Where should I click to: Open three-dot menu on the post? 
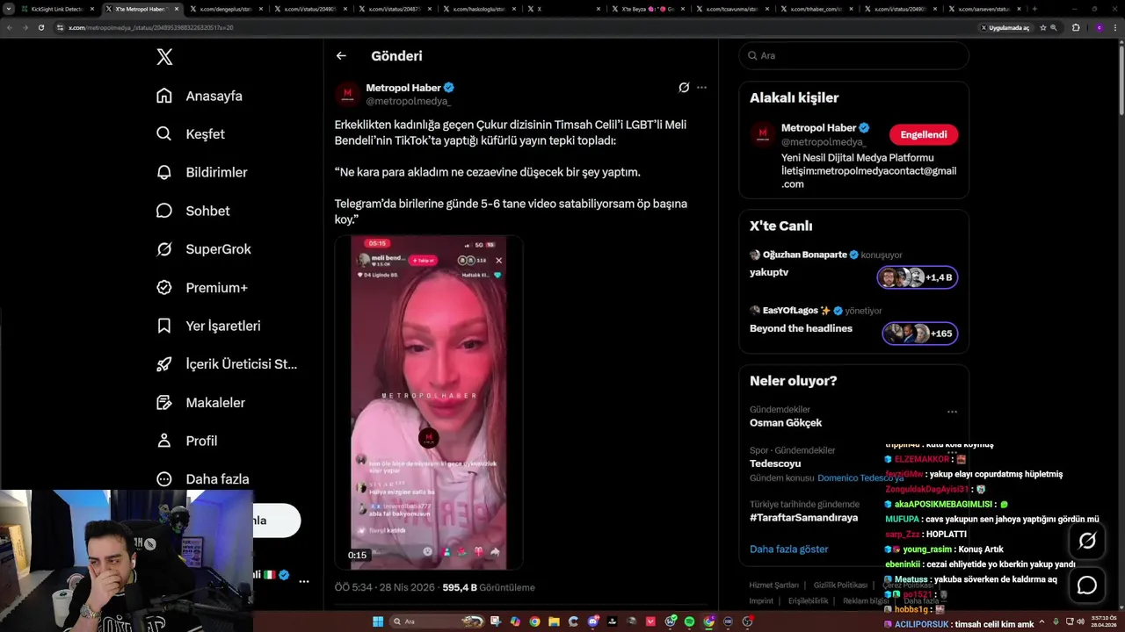[701, 88]
